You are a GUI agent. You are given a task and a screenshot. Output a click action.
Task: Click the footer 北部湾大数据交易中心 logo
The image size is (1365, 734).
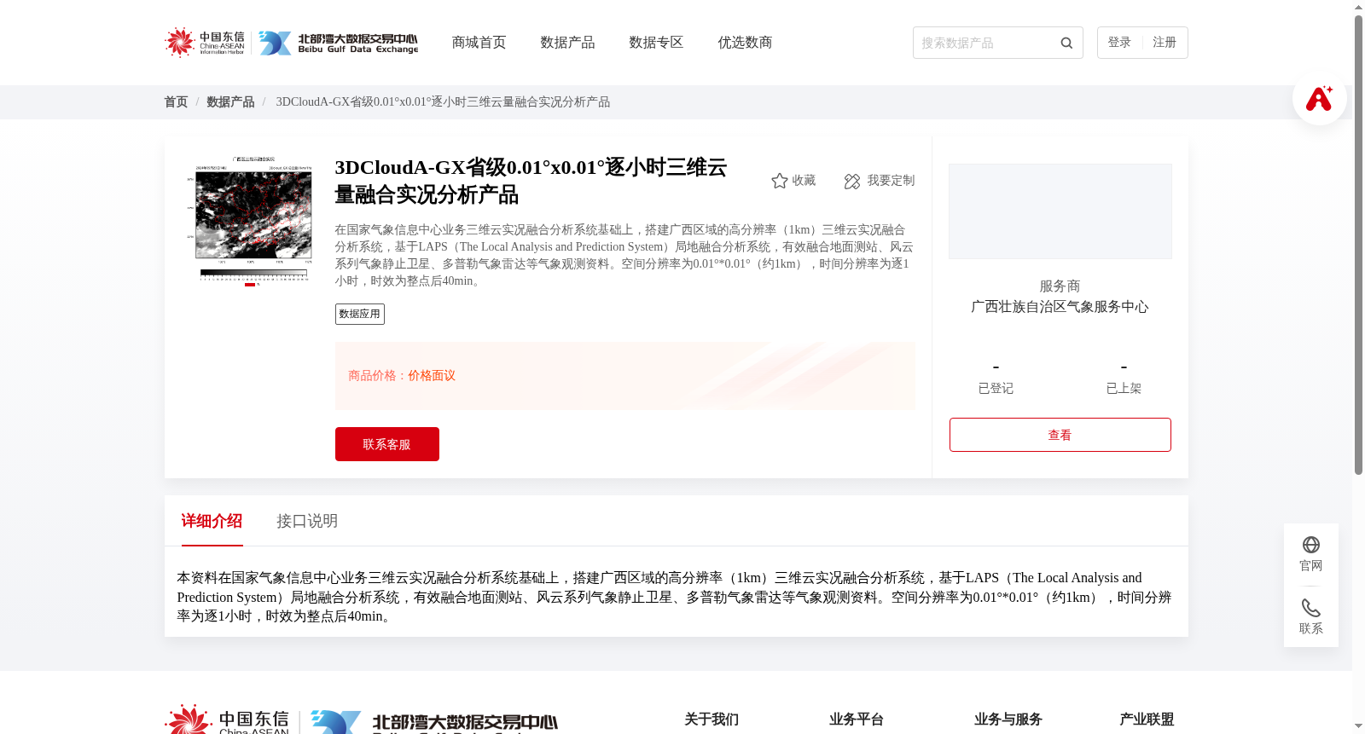click(433, 721)
